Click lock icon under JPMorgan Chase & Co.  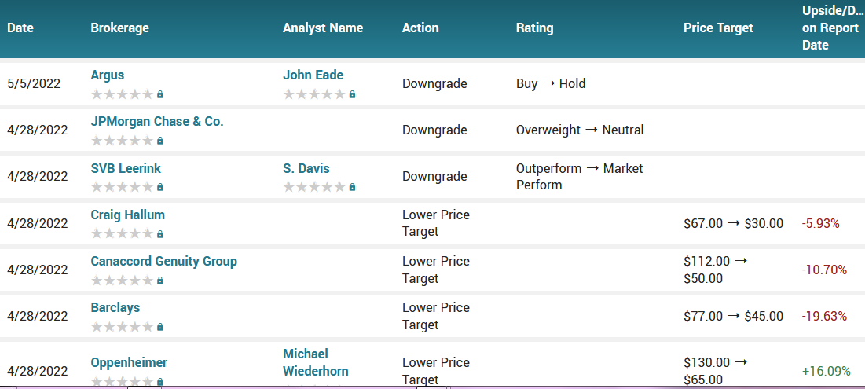[160, 141]
